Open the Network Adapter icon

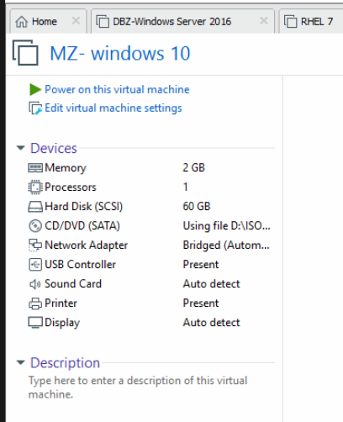pyautogui.click(x=35, y=245)
